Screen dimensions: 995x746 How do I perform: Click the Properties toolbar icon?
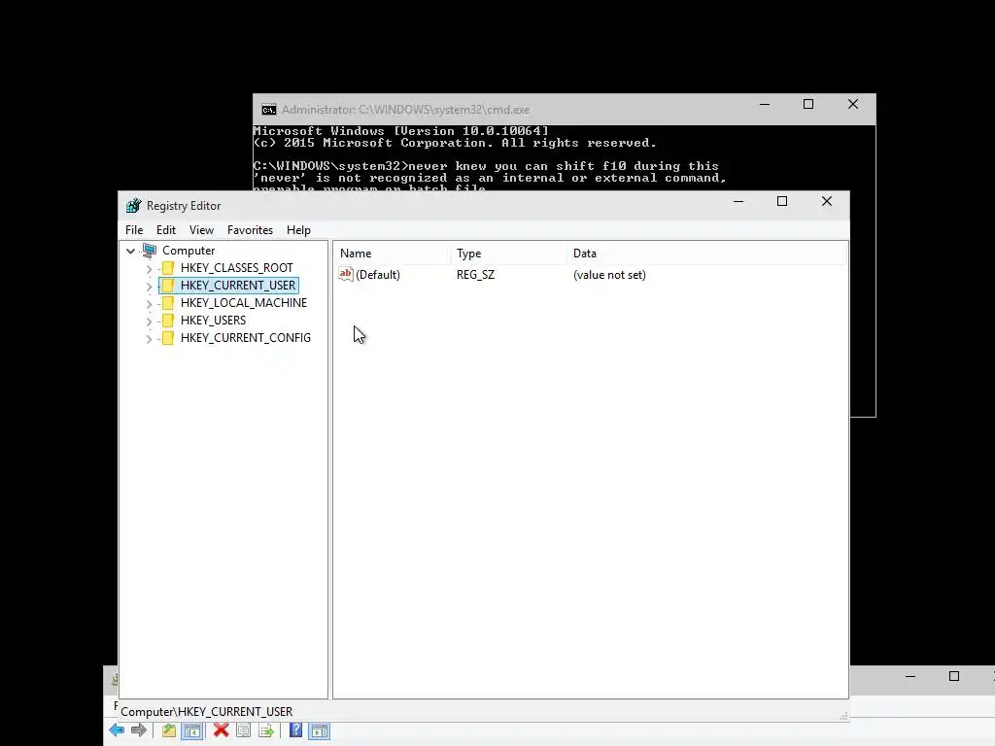tap(243, 730)
